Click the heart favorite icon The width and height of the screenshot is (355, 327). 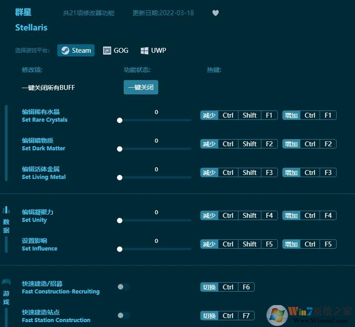point(216,13)
